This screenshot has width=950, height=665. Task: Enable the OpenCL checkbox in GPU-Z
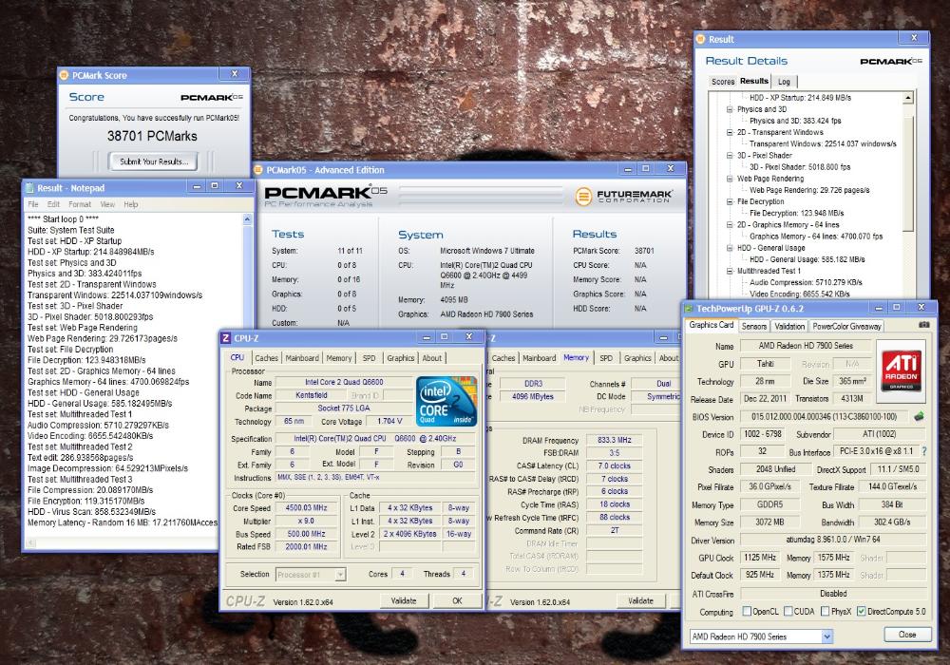(747, 611)
